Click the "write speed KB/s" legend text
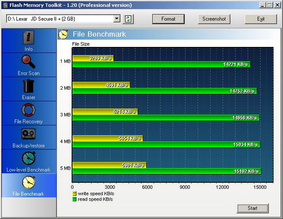Viewport: 283px width, 219px height. click(96, 194)
